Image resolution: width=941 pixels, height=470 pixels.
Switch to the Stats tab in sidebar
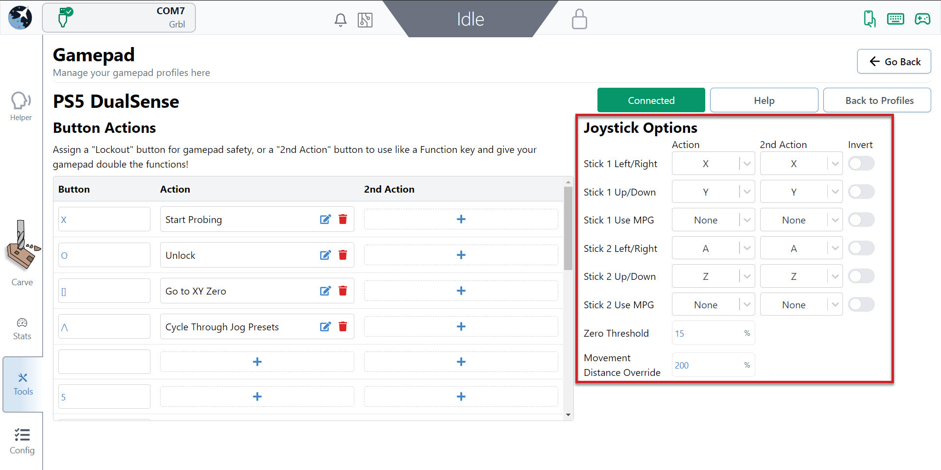click(22, 329)
